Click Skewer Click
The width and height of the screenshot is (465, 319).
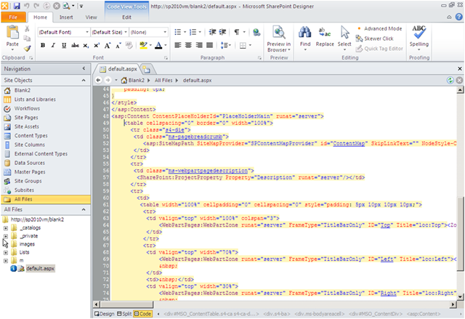[x=375, y=39]
